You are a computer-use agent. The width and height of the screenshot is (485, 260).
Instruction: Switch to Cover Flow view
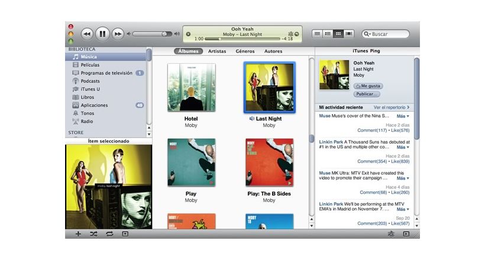tap(348, 34)
